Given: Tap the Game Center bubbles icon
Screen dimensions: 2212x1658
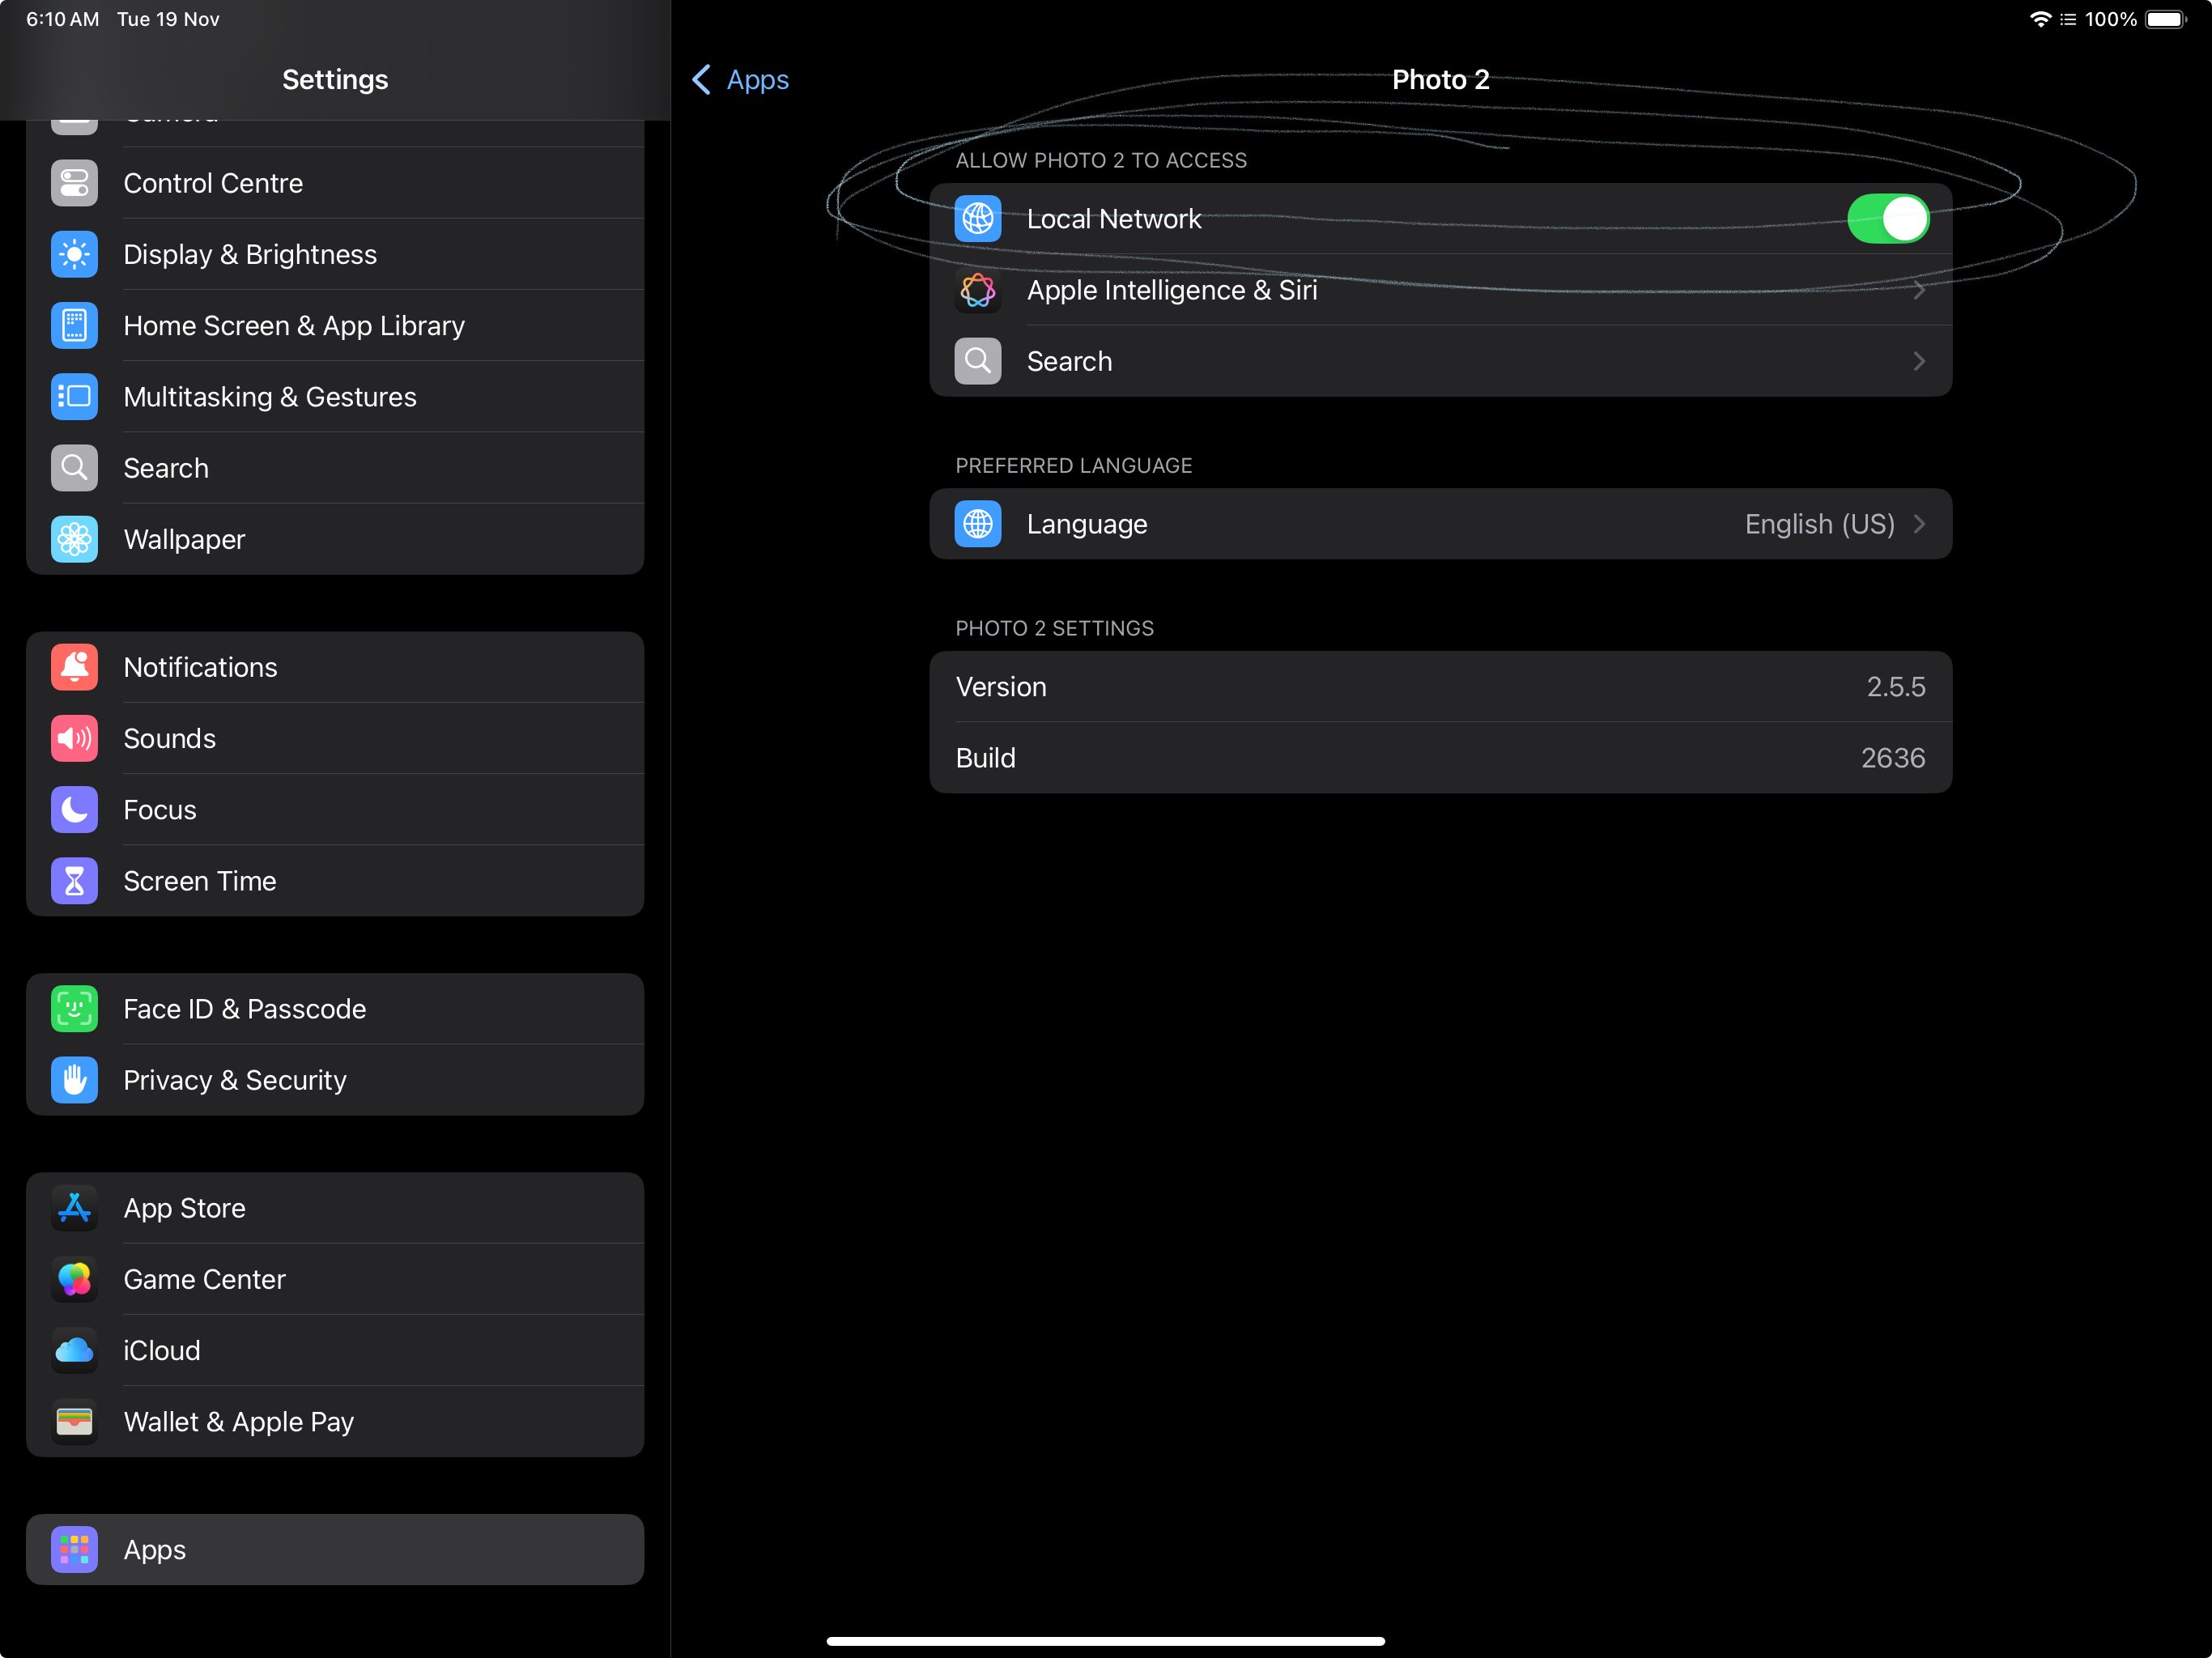Looking at the screenshot, I should click(74, 1279).
